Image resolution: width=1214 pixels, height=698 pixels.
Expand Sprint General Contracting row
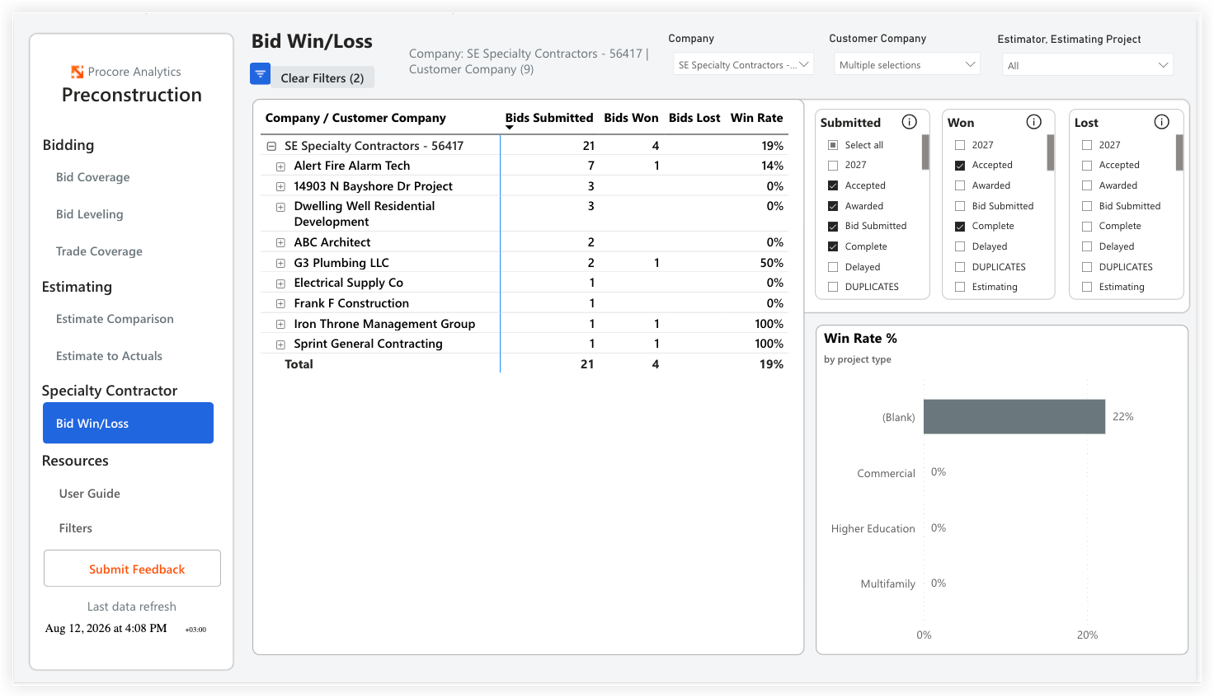tap(280, 344)
